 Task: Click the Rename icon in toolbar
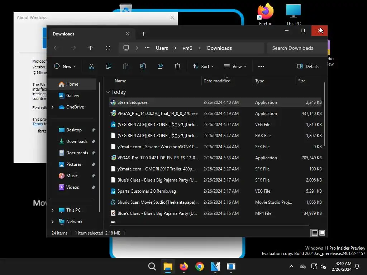[x=143, y=66]
